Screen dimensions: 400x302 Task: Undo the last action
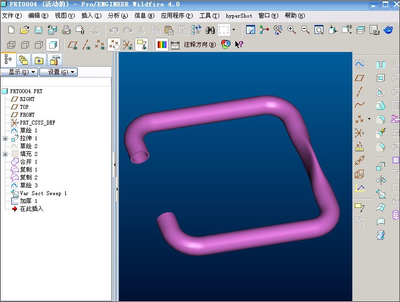[114, 30]
